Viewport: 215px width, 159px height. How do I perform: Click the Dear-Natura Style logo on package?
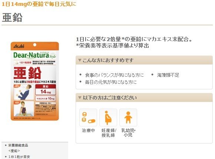34,55
